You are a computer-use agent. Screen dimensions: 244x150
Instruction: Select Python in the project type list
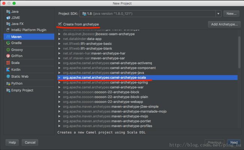(29, 84)
